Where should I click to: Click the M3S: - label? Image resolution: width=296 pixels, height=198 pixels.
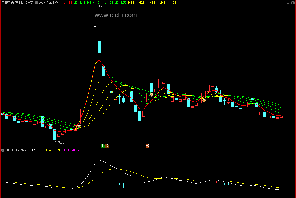[x=153, y=3]
